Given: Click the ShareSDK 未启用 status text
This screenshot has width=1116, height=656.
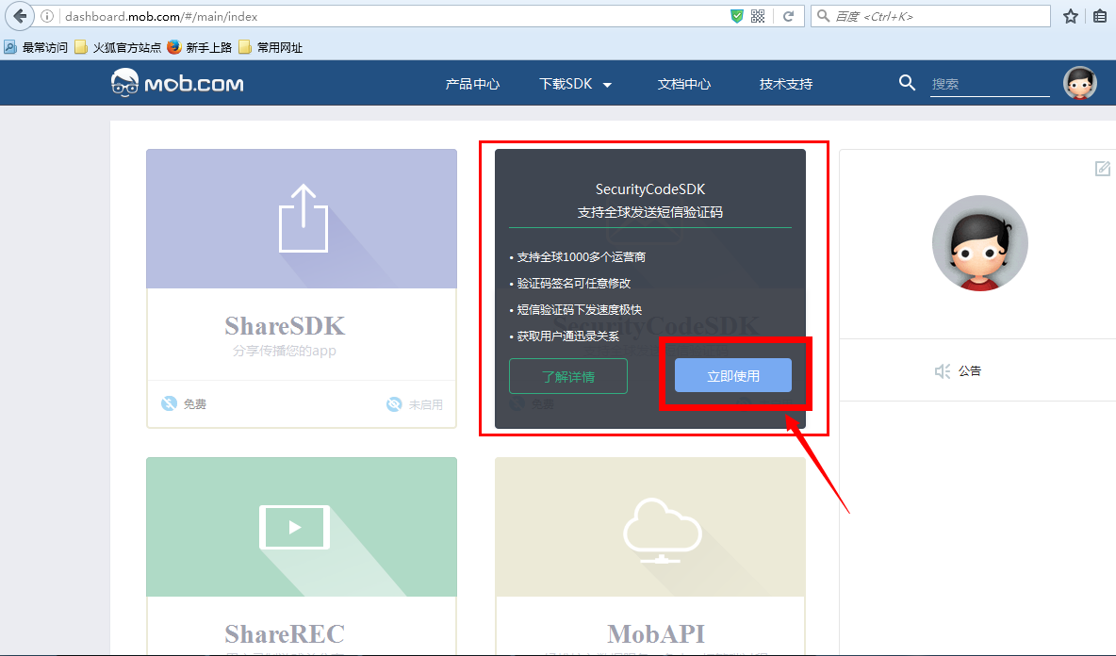Looking at the screenshot, I should point(426,404).
